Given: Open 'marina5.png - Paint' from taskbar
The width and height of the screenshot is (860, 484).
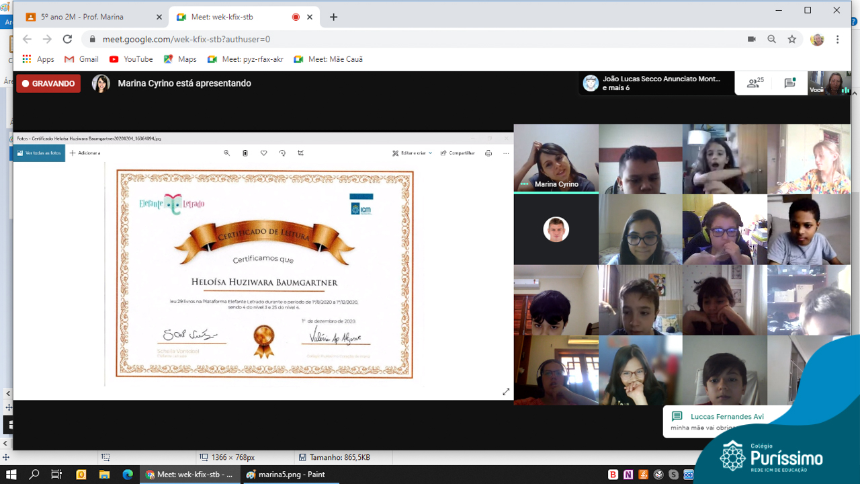Looking at the screenshot, I should click(x=286, y=475).
